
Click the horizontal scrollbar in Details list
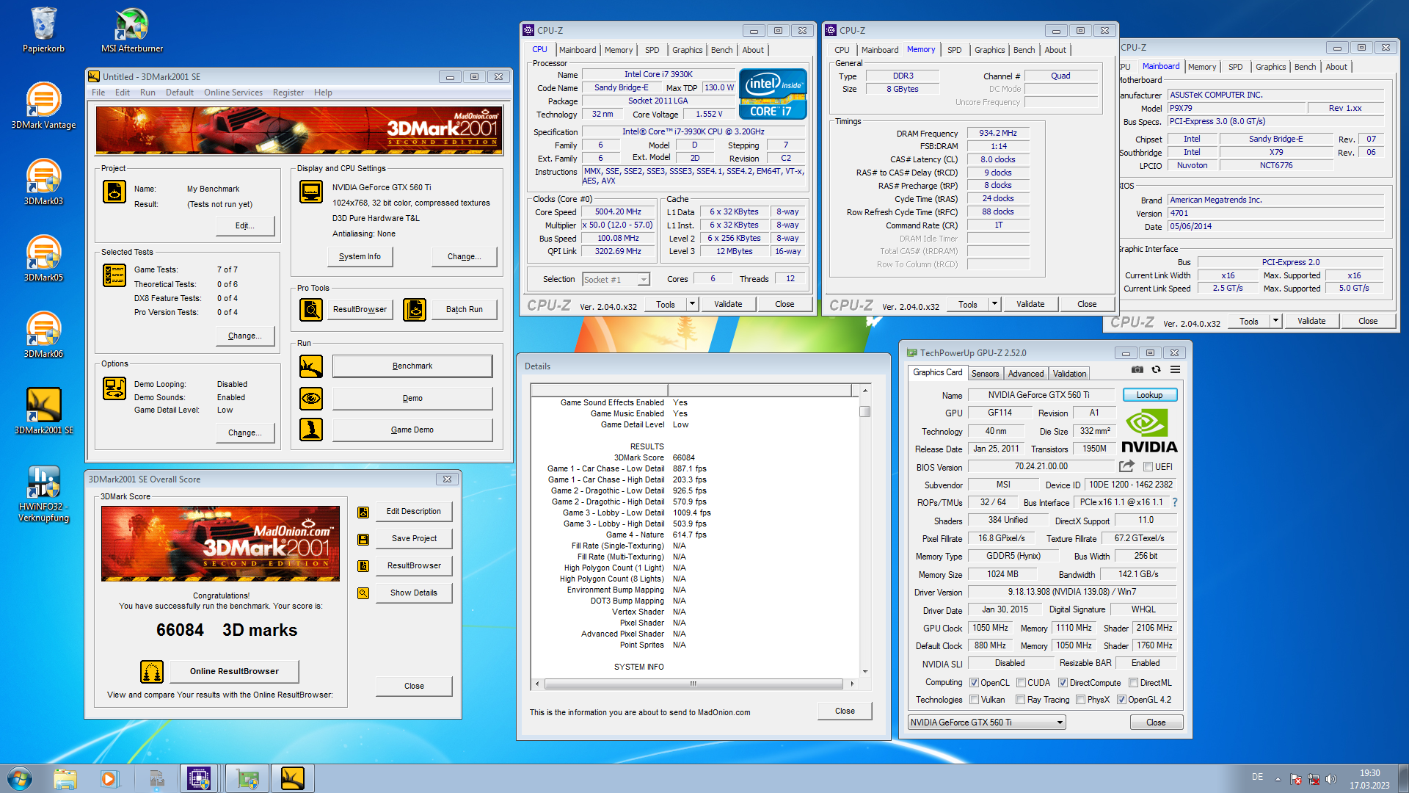click(693, 684)
